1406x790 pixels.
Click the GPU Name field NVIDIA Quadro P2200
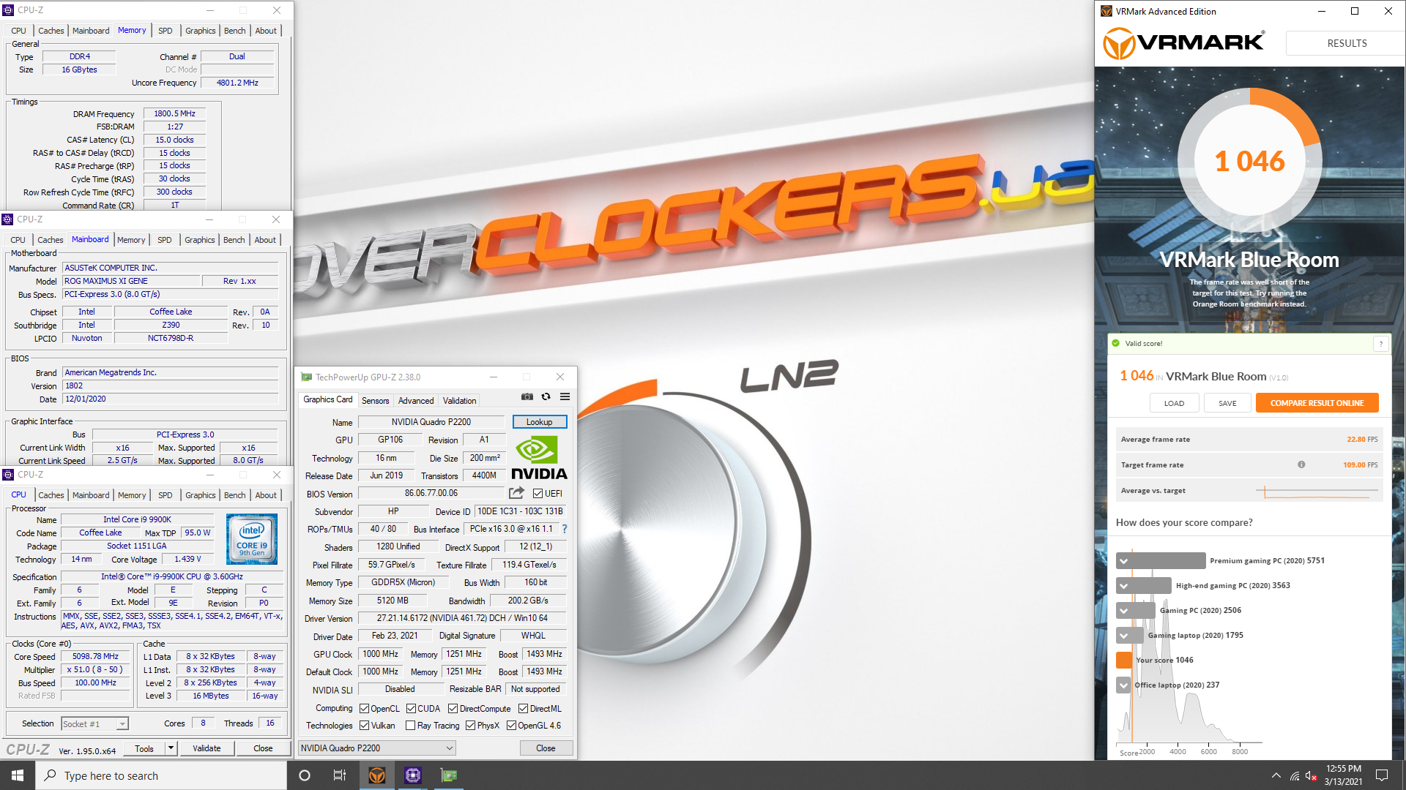(x=431, y=422)
